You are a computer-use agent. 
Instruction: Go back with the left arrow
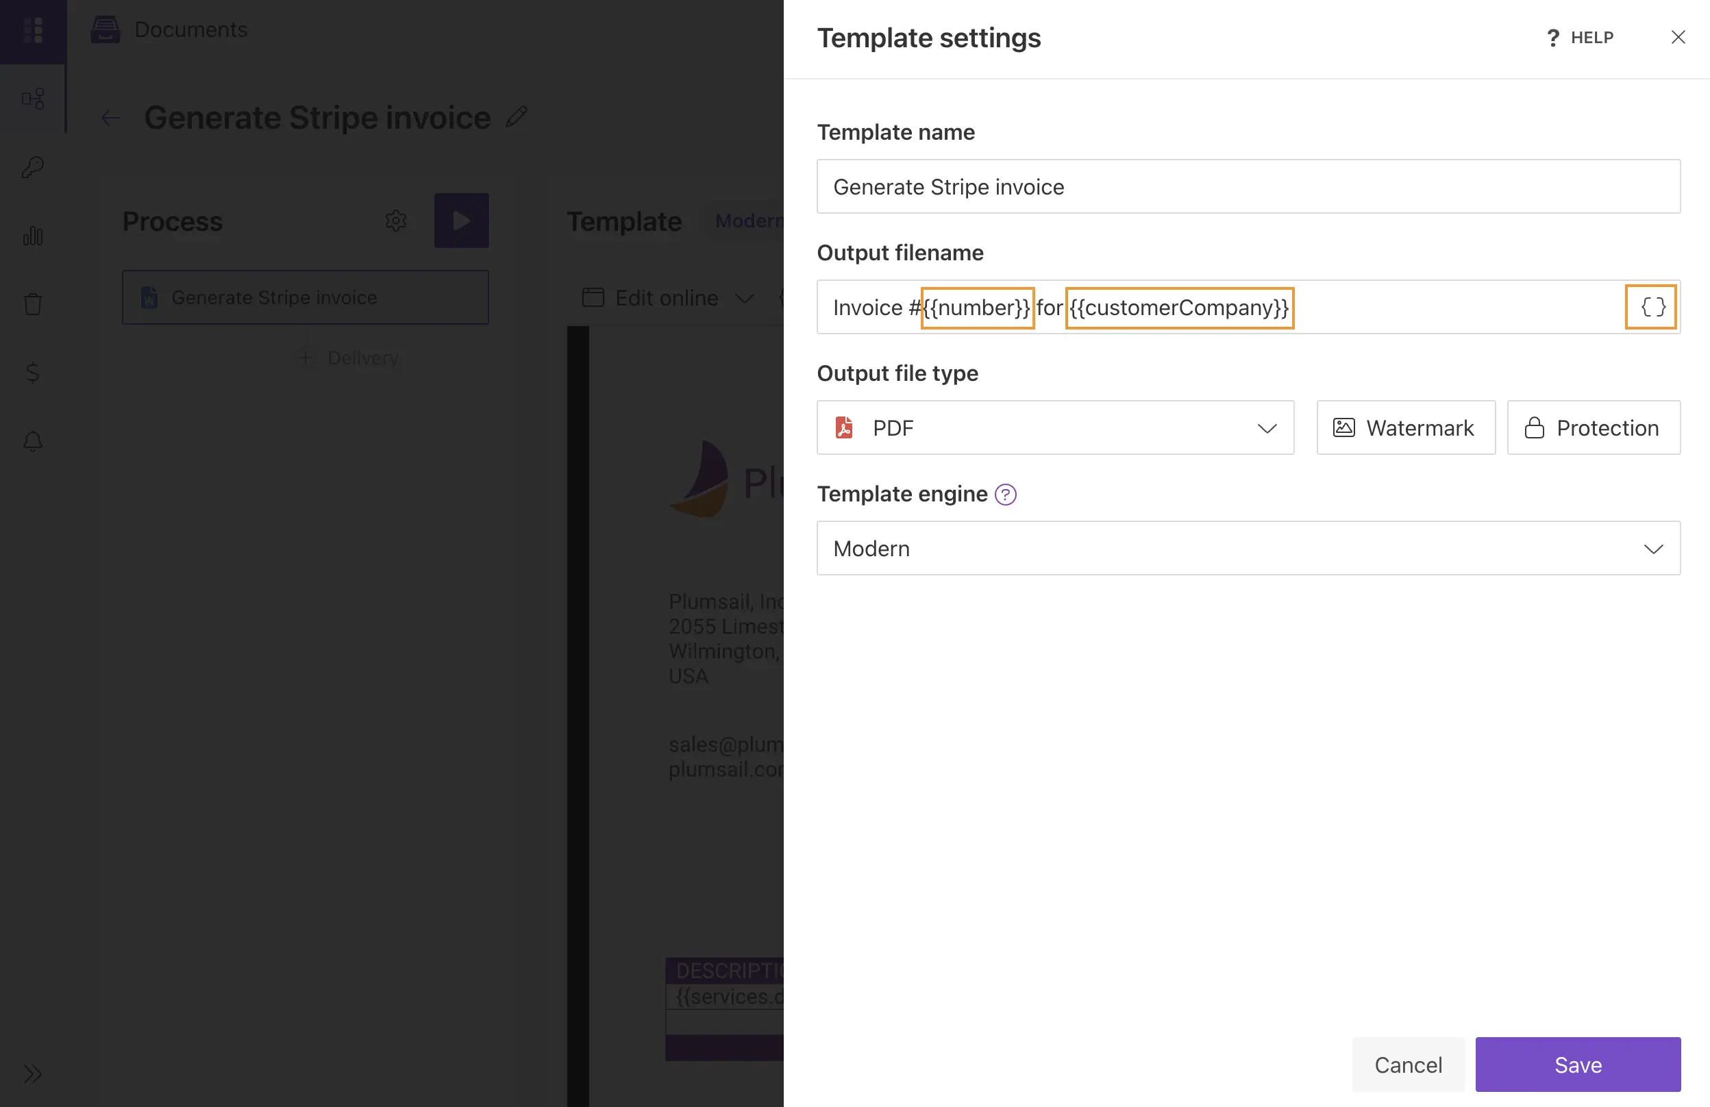click(111, 118)
